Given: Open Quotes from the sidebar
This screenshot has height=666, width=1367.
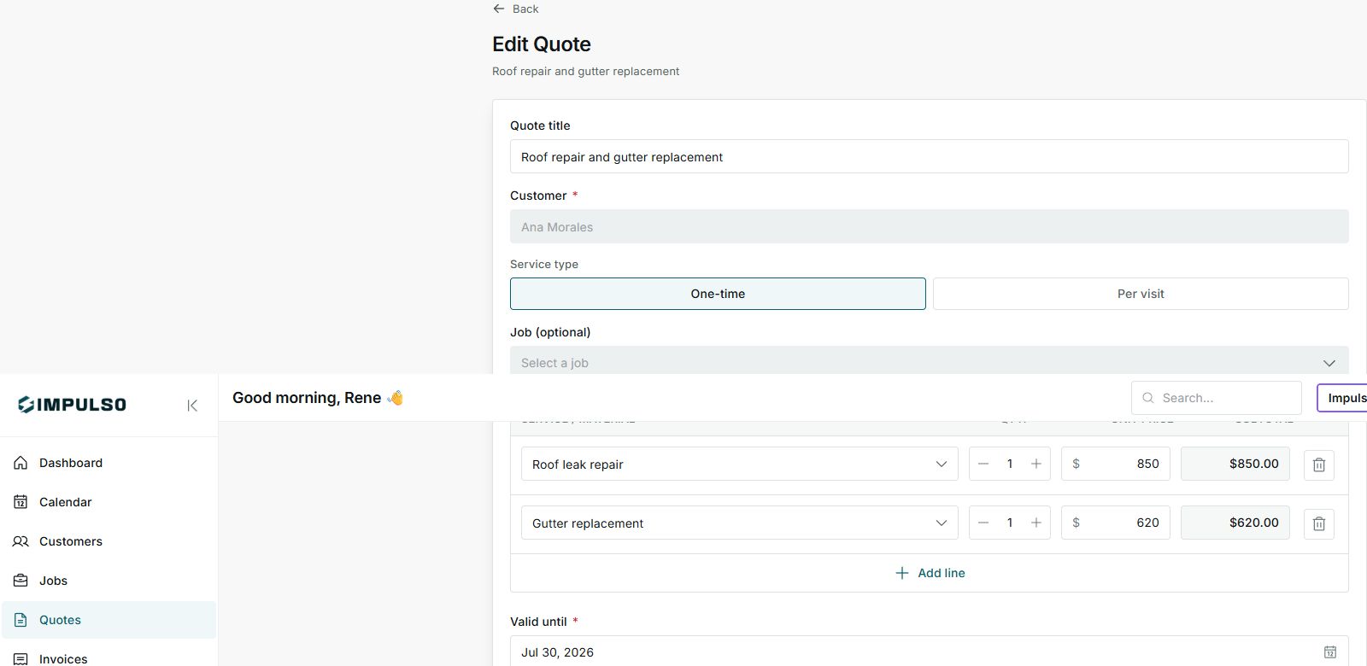Looking at the screenshot, I should (x=109, y=620).
